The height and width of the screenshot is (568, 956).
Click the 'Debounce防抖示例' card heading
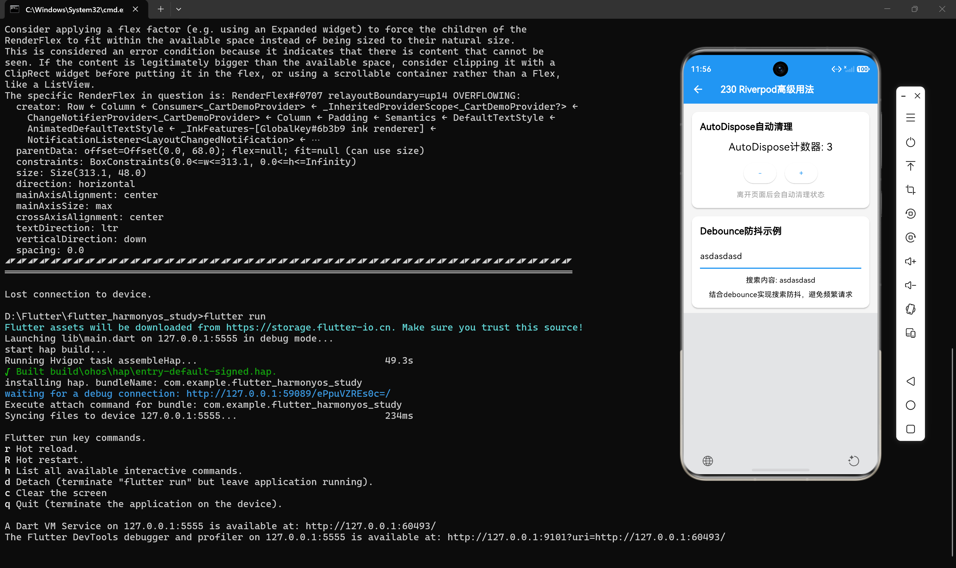click(x=741, y=231)
